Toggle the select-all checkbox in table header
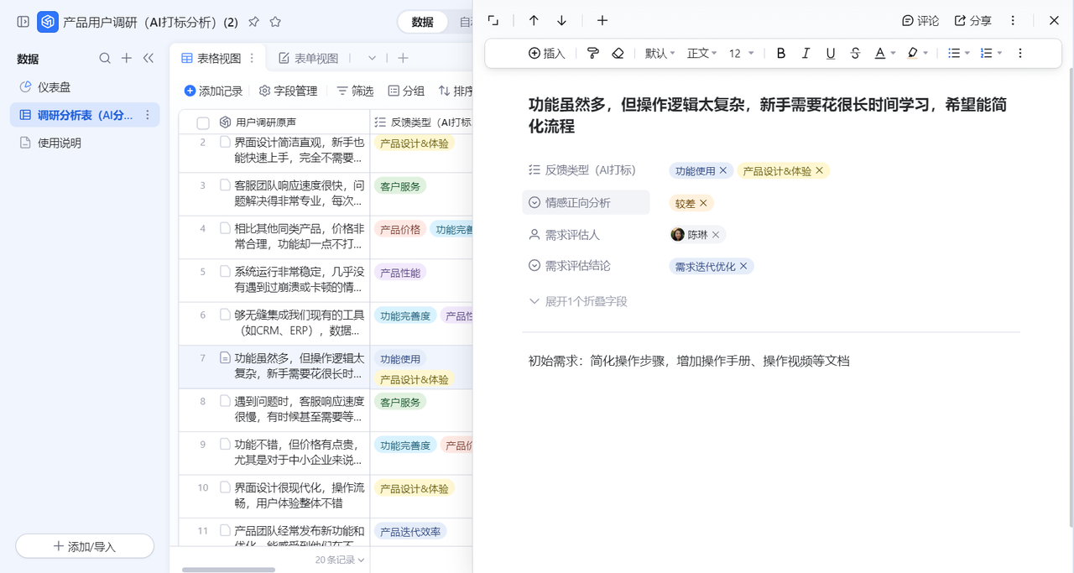The width and height of the screenshot is (1074, 573). pyautogui.click(x=203, y=122)
